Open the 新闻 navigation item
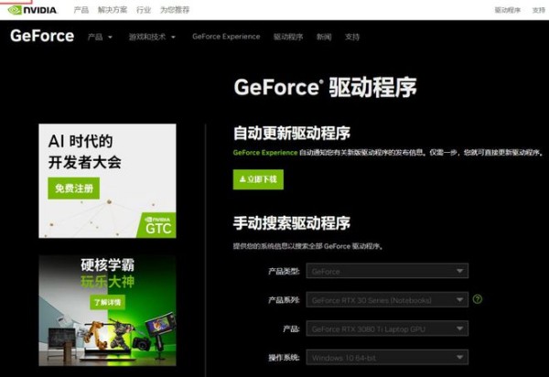Screen dimensions: 549x377 pyautogui.click(x=324, y=38)
